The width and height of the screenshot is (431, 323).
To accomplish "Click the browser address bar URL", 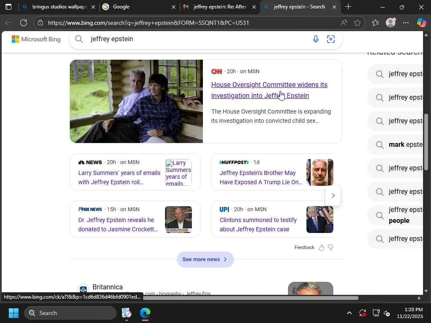I will [x=149, y=23].
